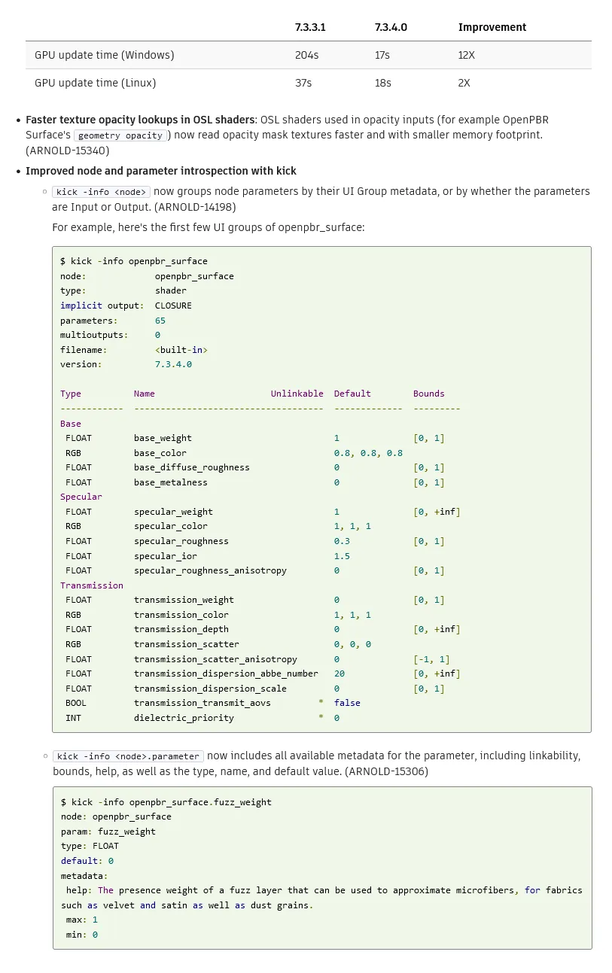The width and height of the screenshot is (612, 973).
Task: Click the parameters count 65
Action: 160,321
